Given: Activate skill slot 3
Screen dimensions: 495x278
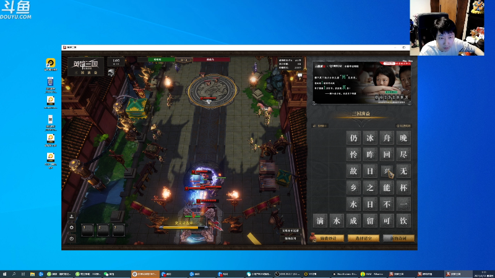Looking at the screenshot, I should (119, 230).
